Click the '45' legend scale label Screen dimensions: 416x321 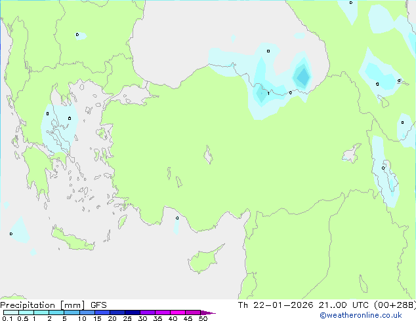[188, 318]
